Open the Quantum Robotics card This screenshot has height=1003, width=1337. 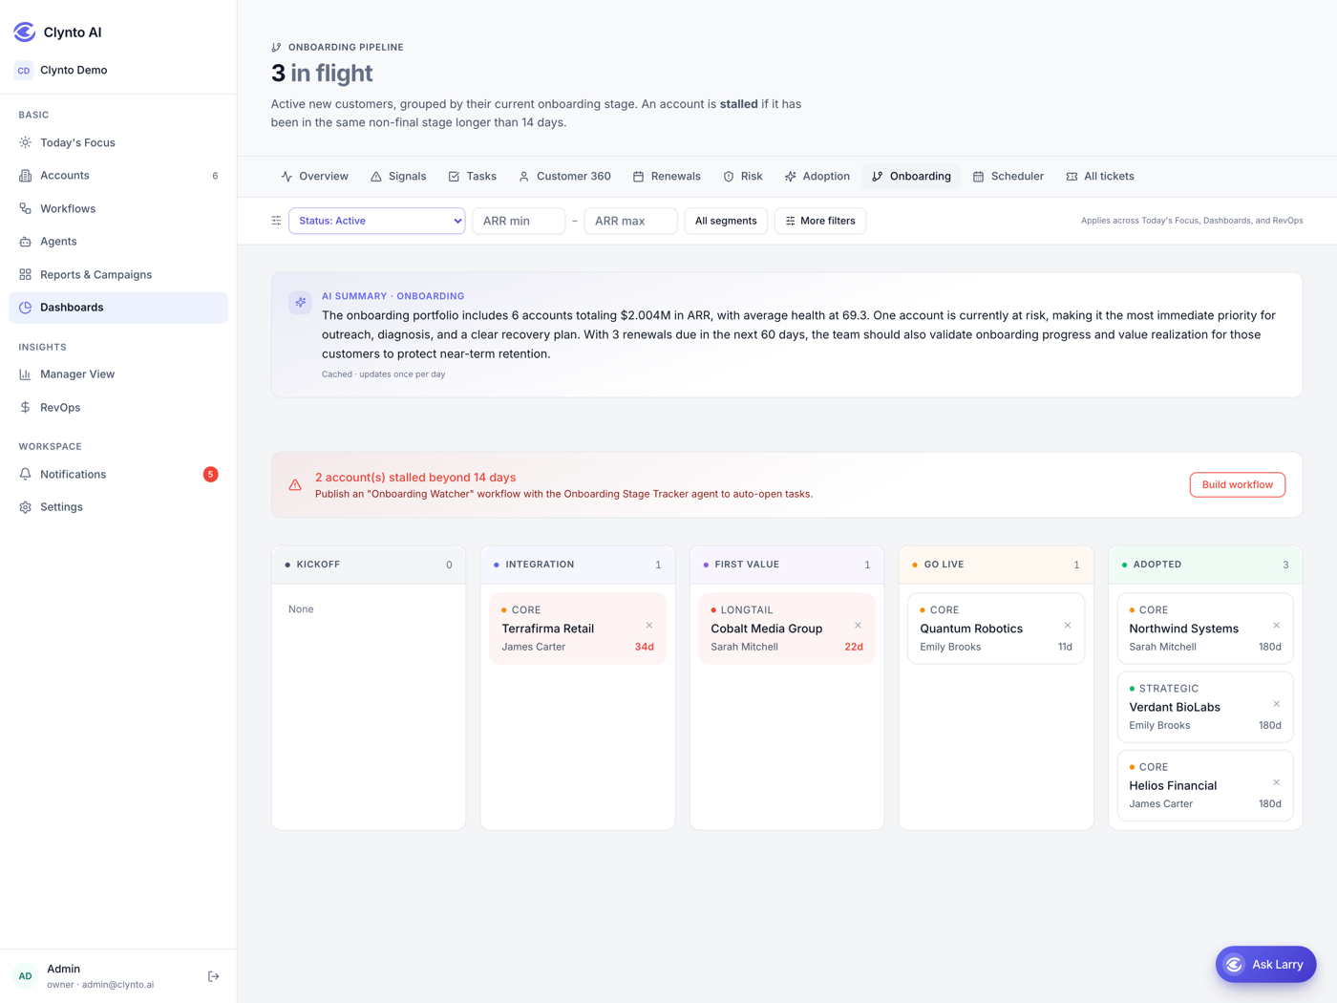(x=996, y=629)
